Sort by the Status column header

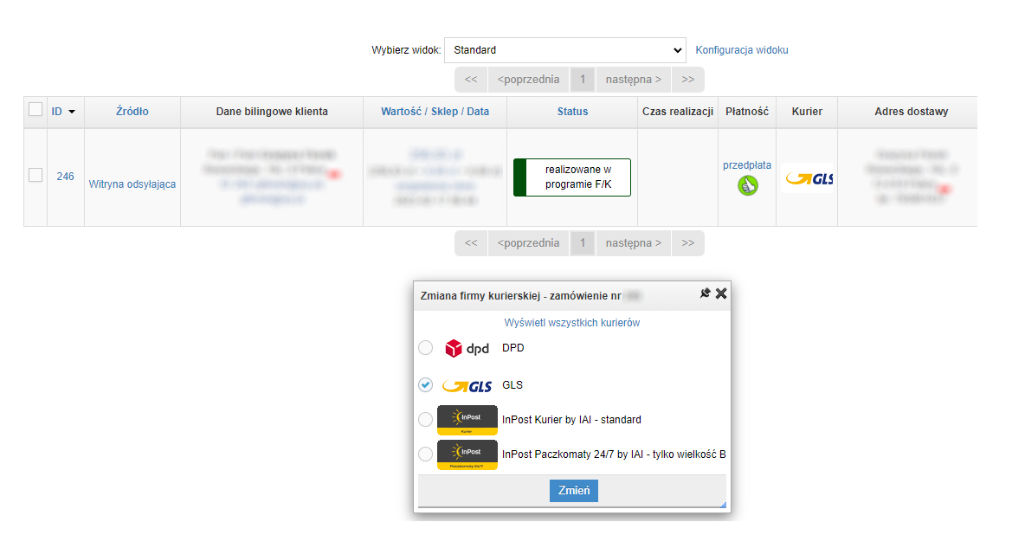click(572, 112)
